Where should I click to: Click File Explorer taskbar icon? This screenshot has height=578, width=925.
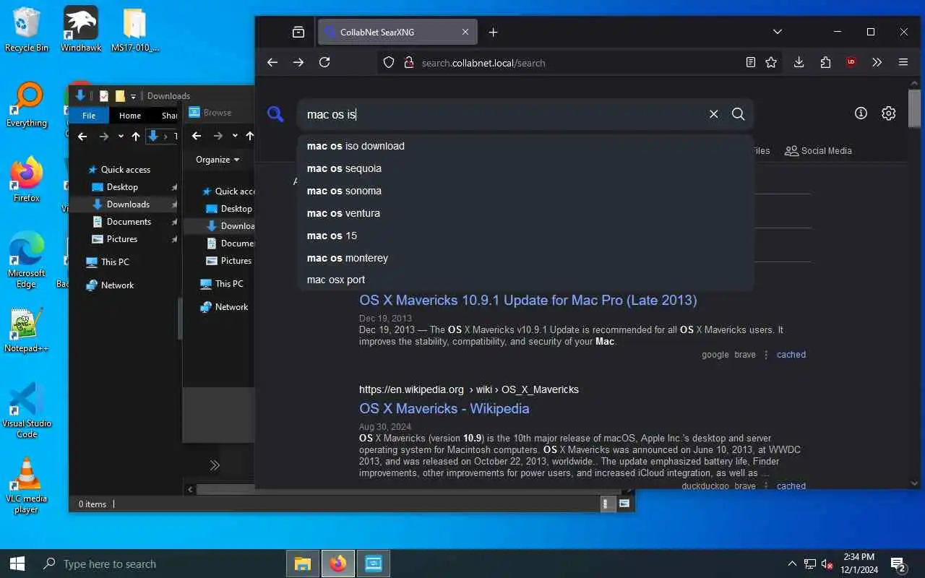click(303, 564)
